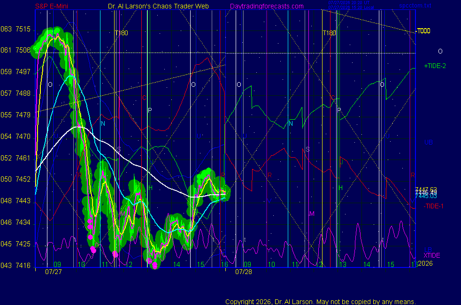The width and height of the screenshot is (461, 305).
Task: Click the '045 7425' price axis label
Action: (x=15, y=244)
